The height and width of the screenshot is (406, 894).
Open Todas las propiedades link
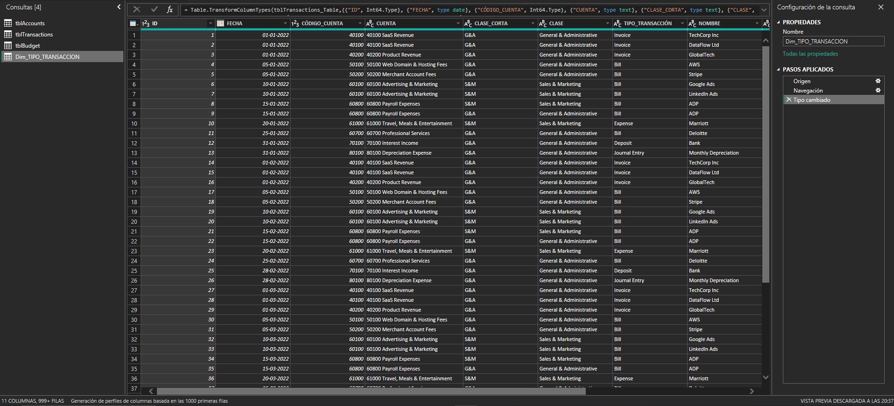[x=810, y=54]
